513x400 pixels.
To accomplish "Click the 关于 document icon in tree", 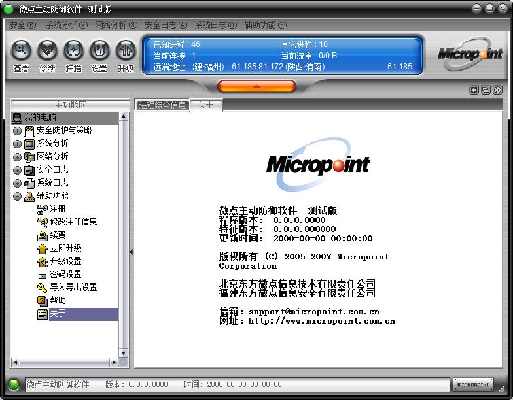I will coord(43,314).
